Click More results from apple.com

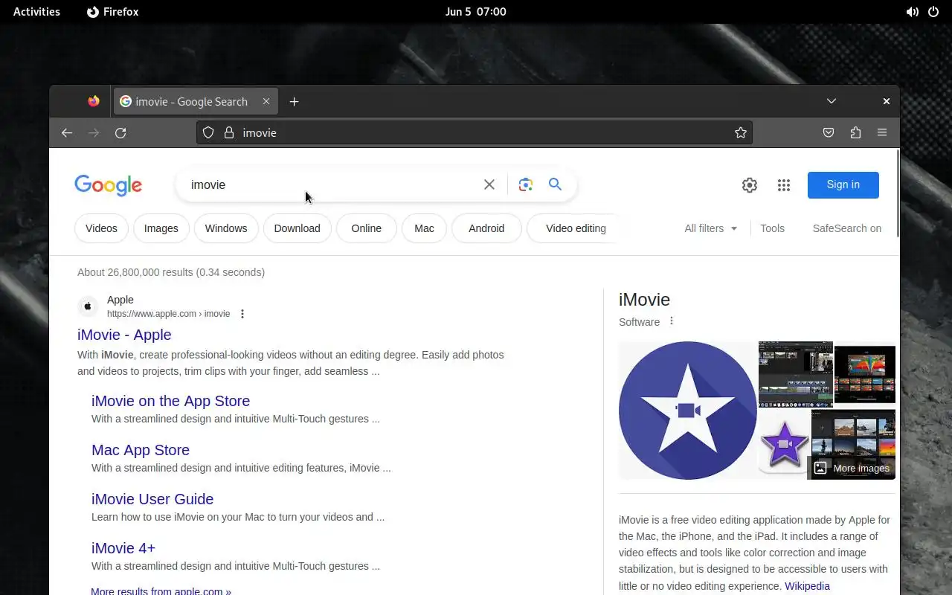[x=161, y=591]
